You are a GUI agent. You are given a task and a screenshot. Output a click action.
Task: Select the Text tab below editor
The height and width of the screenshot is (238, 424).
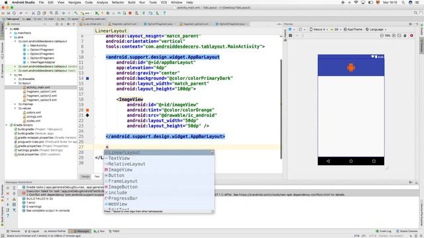[x=97, y=177]
